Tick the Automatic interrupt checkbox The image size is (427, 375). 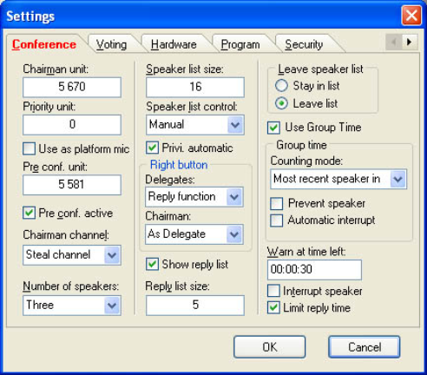click(x=277, y=220)
